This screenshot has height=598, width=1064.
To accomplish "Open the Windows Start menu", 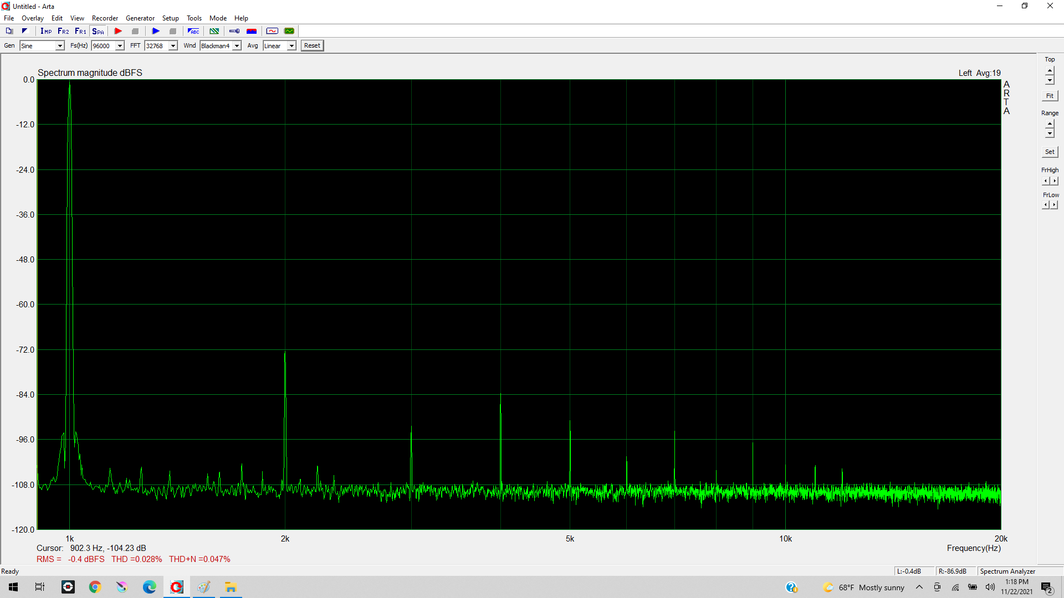I will pyautogui.click(x=13, y=587).
